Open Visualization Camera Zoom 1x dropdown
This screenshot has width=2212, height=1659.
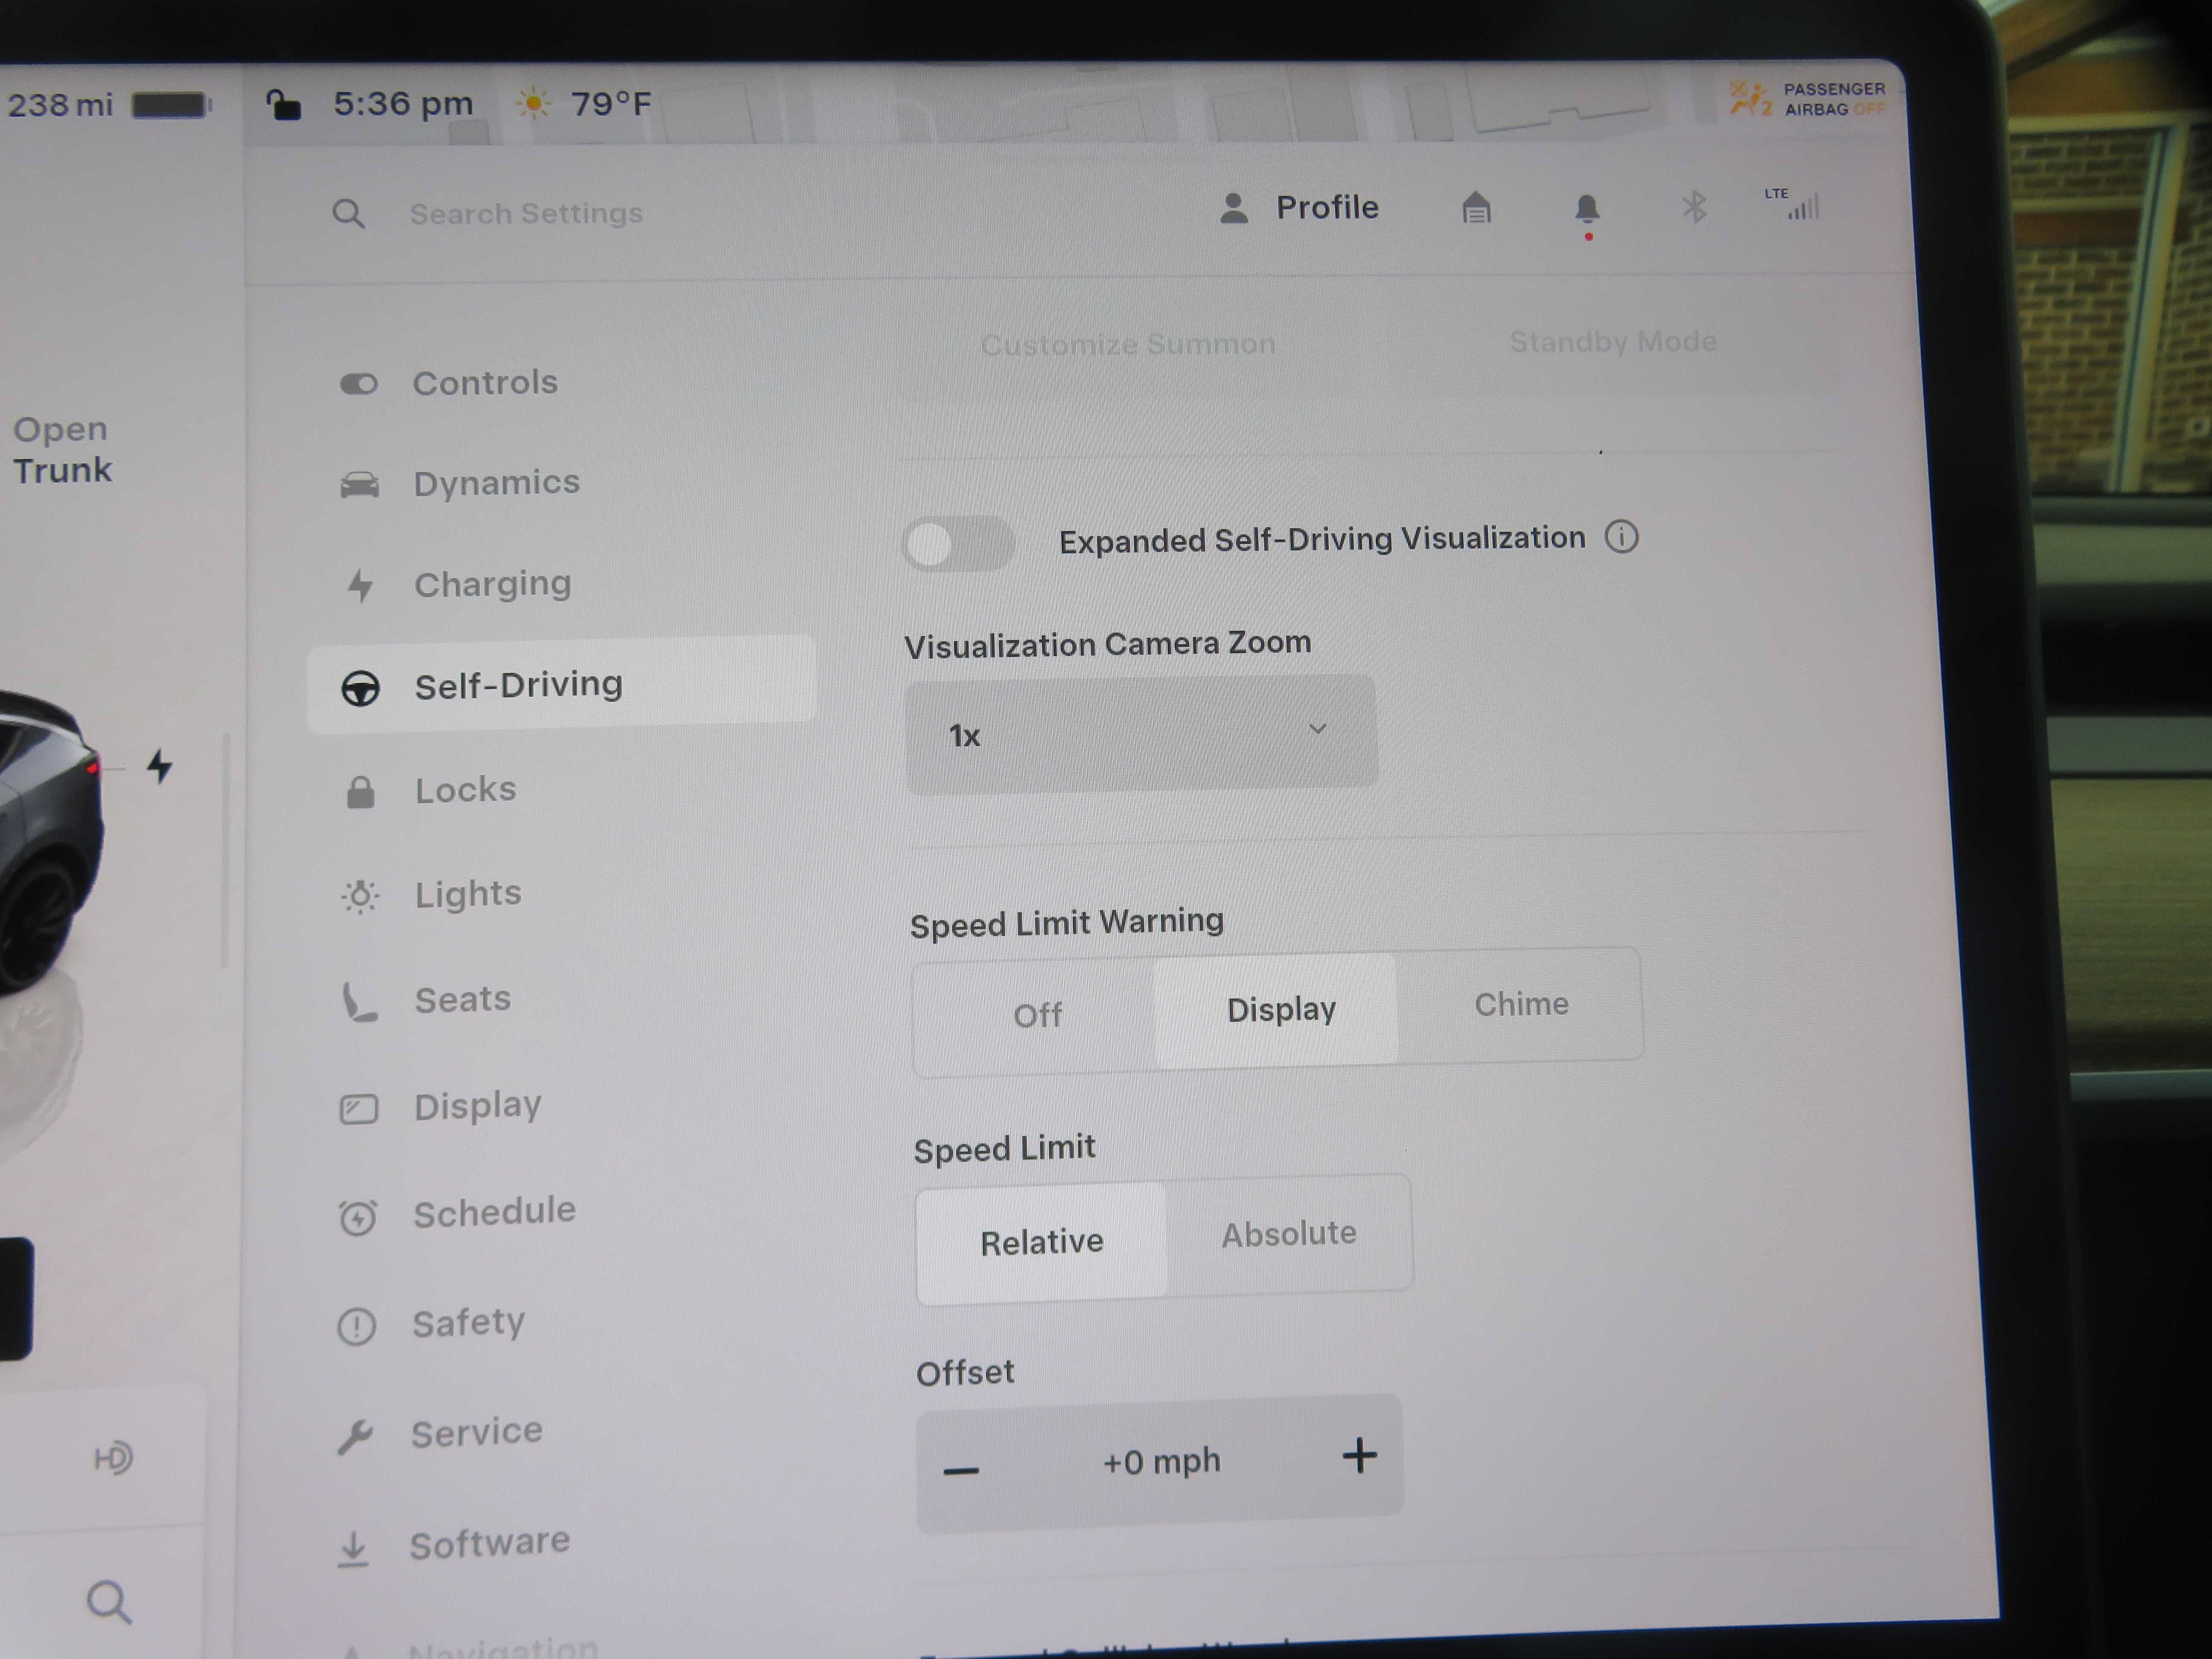click(x=1141, y=733)
